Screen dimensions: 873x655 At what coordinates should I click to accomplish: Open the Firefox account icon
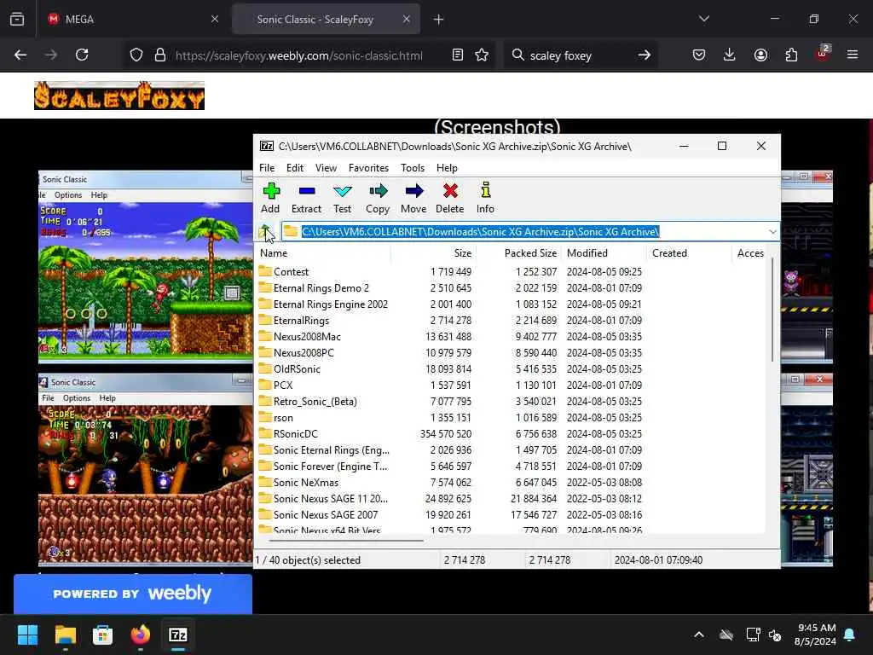760,55
